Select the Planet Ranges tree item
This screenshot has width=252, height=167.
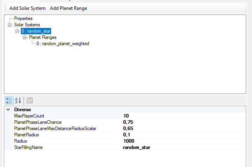(x=43, y=37)
